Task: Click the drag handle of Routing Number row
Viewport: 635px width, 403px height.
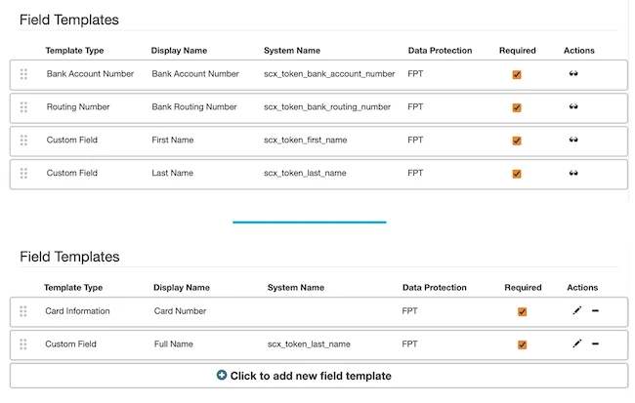Action: pyautogui.click(x=23, y=107)
